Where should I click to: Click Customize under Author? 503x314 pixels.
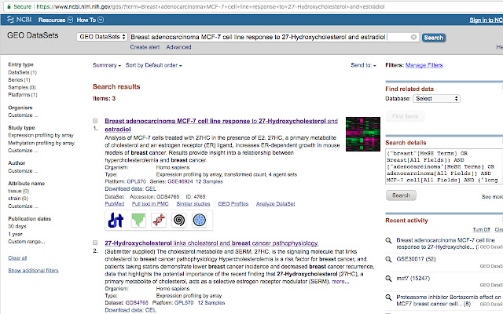[23, 171]
